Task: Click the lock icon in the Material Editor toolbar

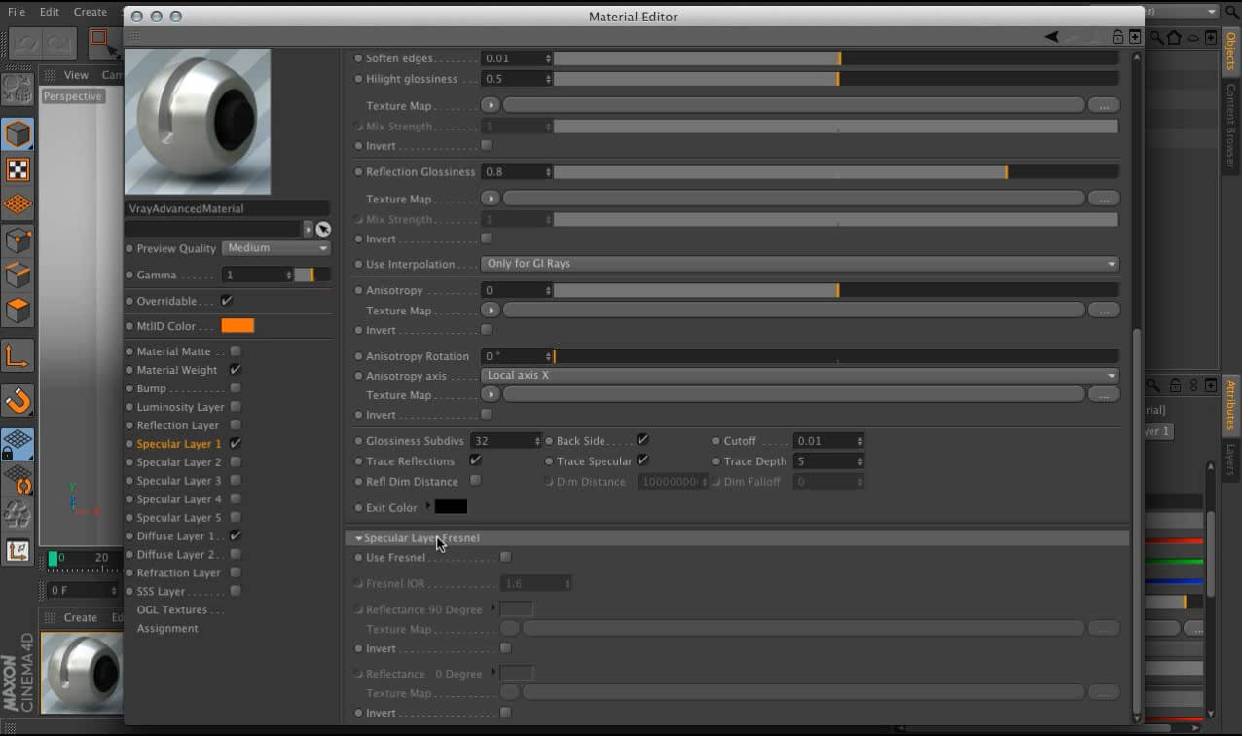Action: click(1117, 36)
